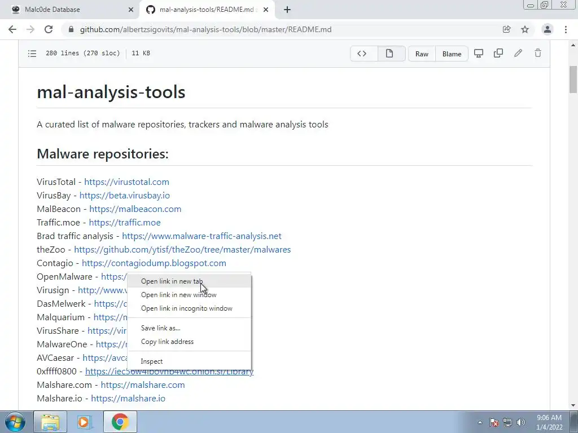Click the page vertical scrollbar thumb
This screenshot has width=578, height=433.
(573, 79)
